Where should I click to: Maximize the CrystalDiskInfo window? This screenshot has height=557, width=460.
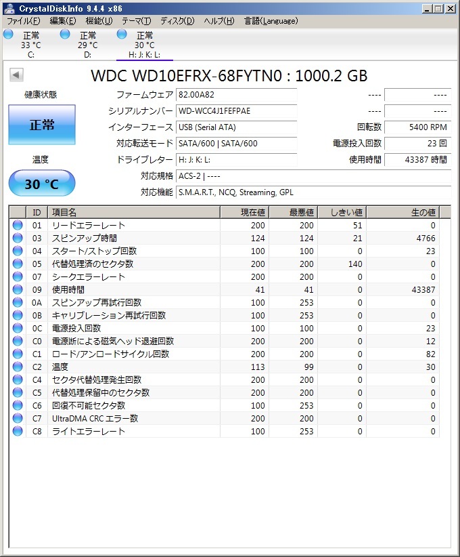tap(438, 9)
